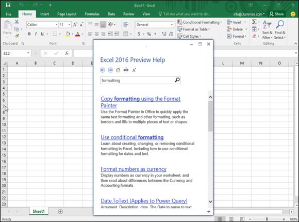Expand Format as Table menu

(194, 29)
